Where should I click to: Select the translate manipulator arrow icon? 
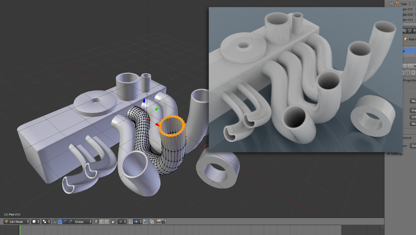[60, 222]
